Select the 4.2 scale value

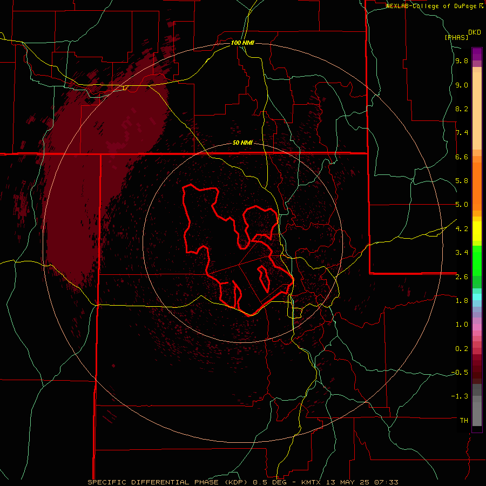tap(462, 229)
